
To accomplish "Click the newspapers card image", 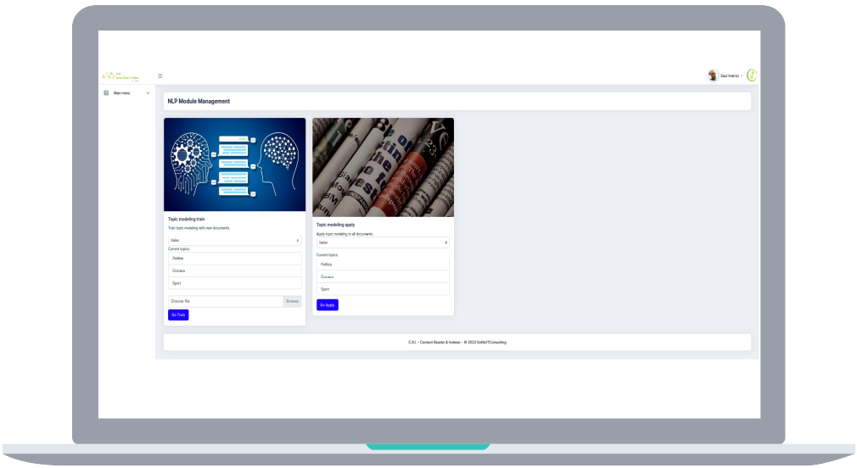I will point(384,167).
